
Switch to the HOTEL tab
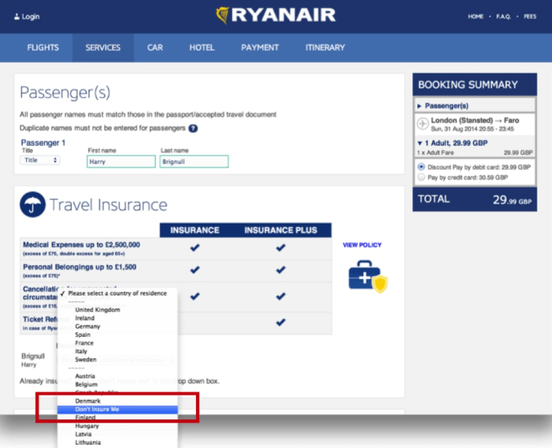tap(202, 47)
